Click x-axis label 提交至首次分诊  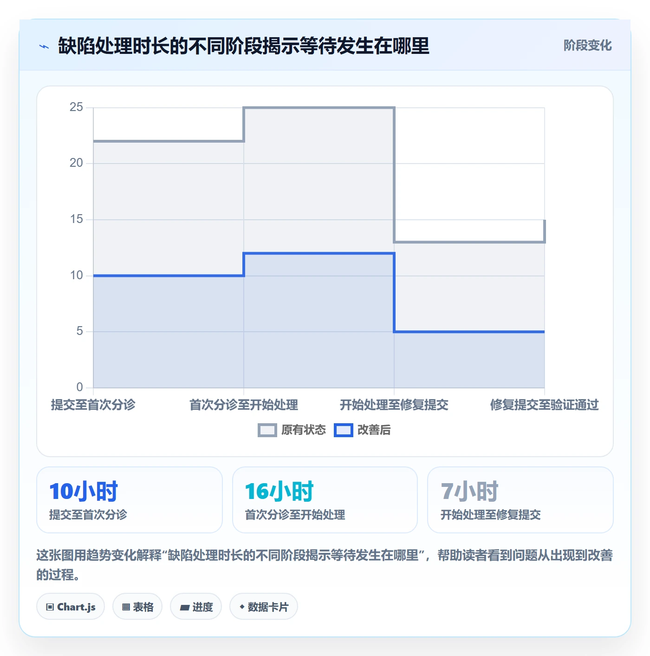point(93,405)
